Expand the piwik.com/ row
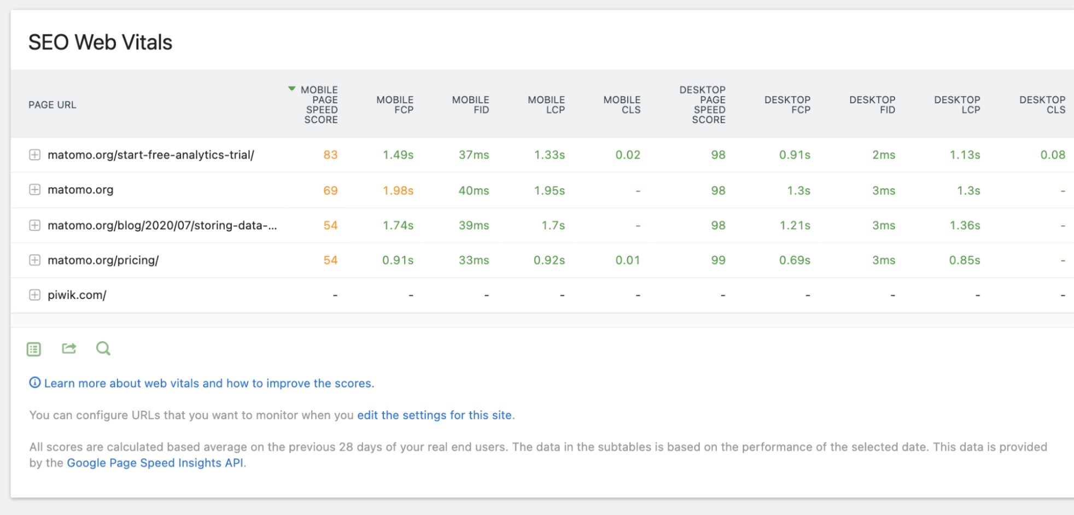Image resolution: width=1074 pixels, height=515 pixels. 34,294
